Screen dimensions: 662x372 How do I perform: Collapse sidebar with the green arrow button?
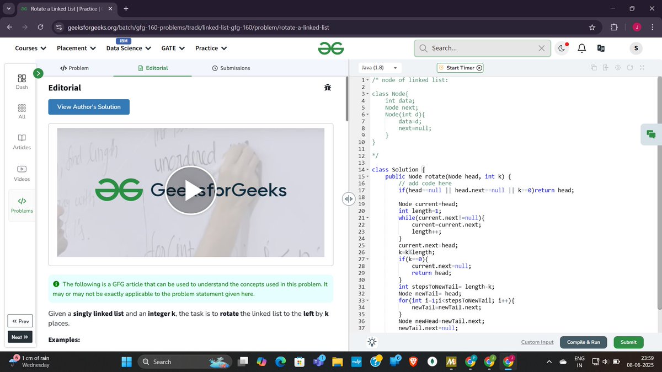click(x=38, y=73)
